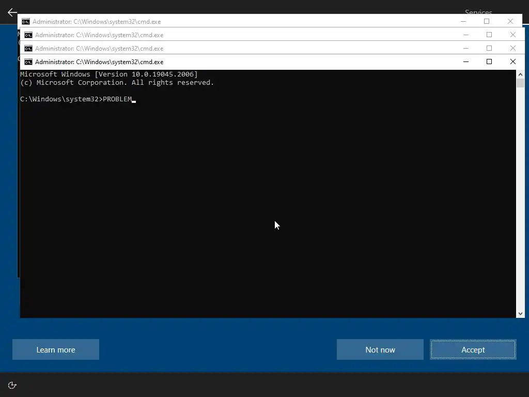Bring the topmost background cmd window to front via its title
Viewport: 529px width, 397px height.
tap(97, 22)
